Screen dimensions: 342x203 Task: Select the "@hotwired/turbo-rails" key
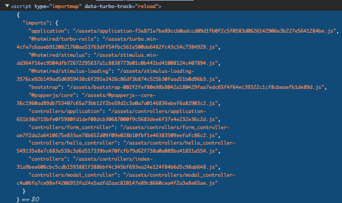tap(62, 39)
